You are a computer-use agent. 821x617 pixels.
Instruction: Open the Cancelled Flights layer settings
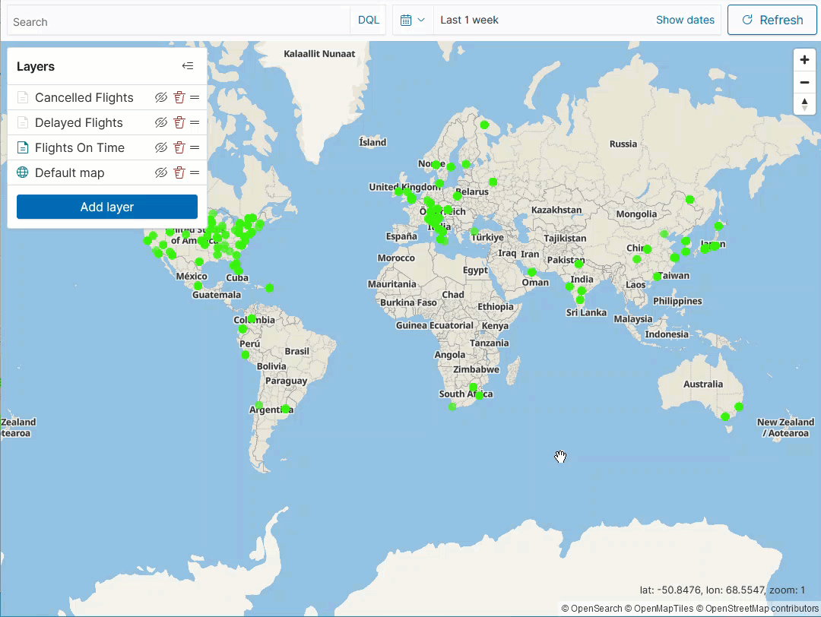click(x=84, y=97)
